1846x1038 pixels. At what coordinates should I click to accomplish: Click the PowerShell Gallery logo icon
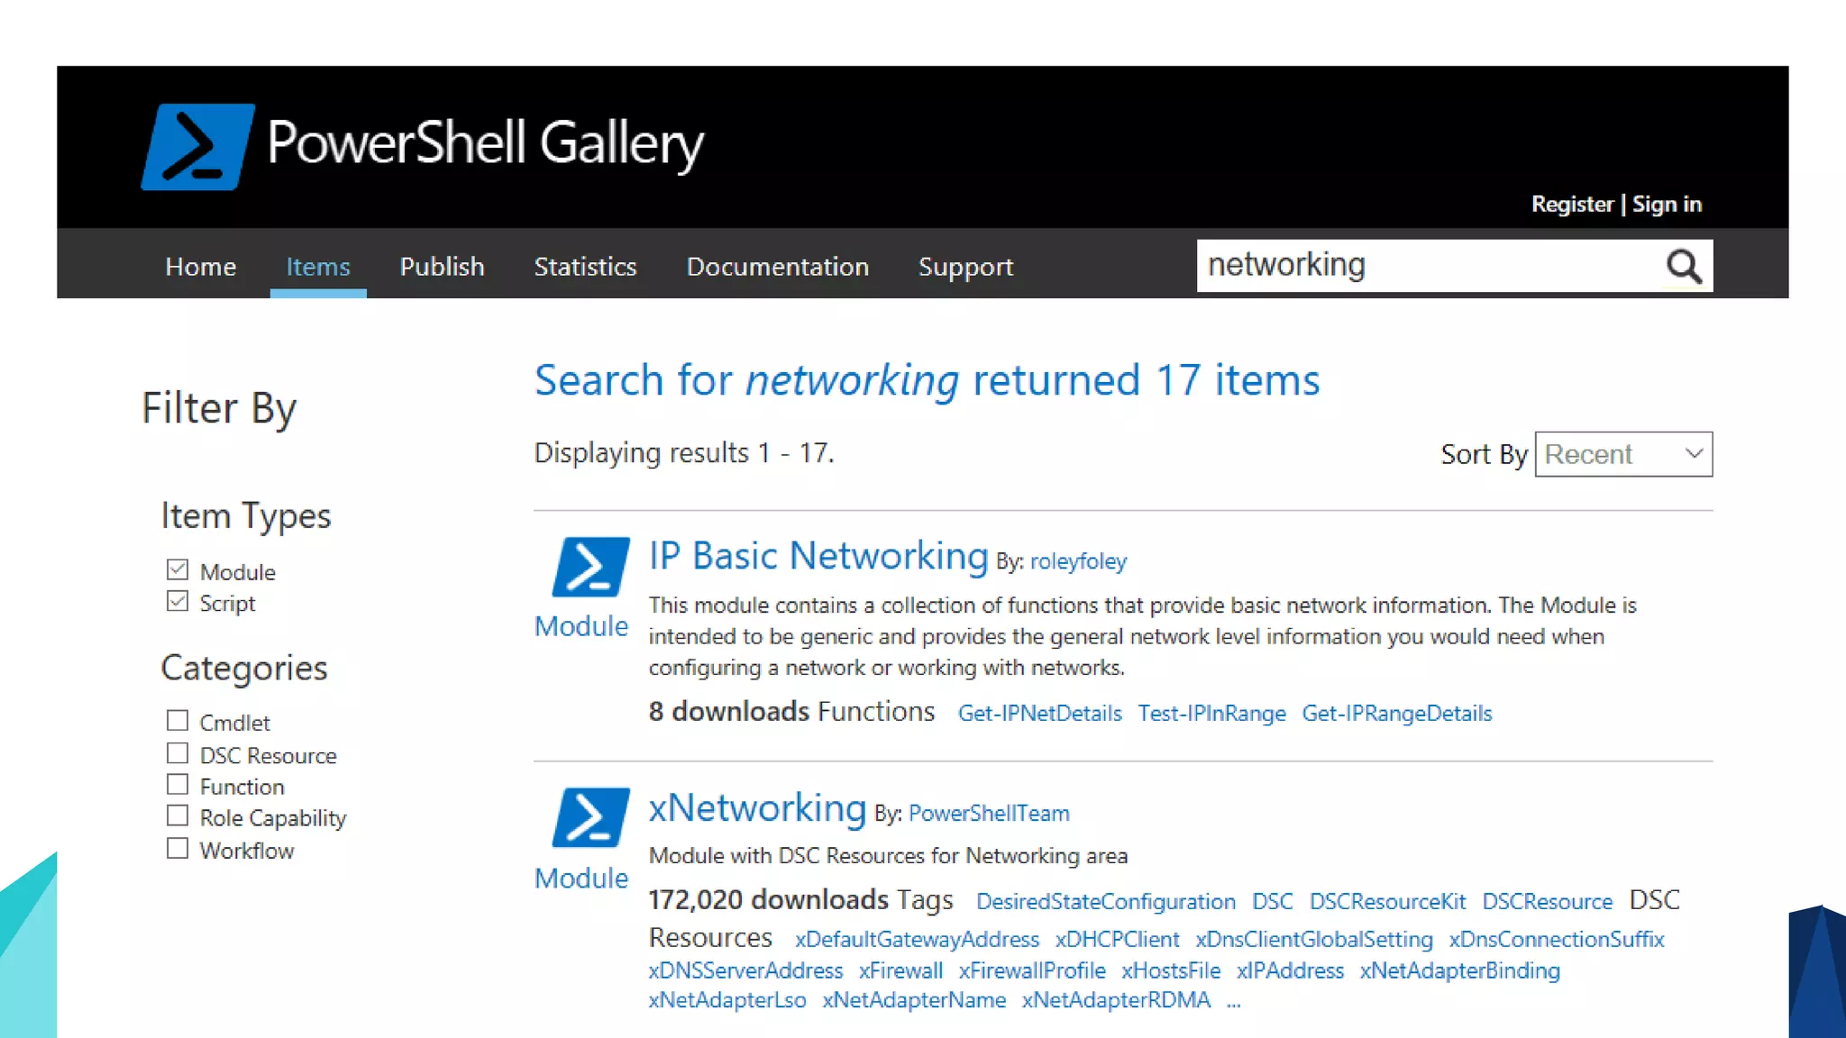(x=198, y=146)
